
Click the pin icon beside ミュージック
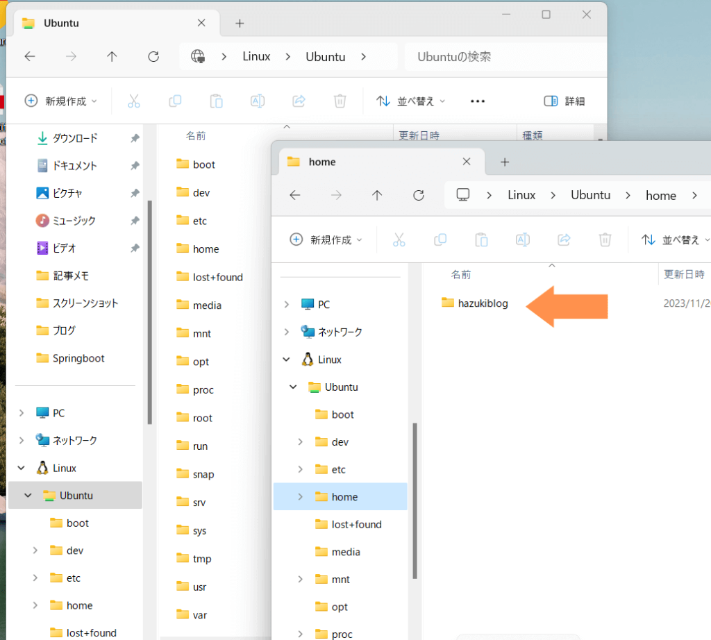tap(135, 221)
